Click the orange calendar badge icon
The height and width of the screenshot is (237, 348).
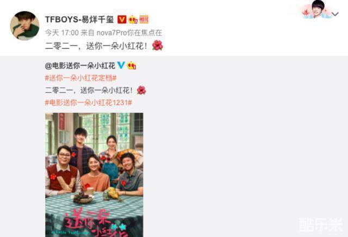(x=144, y=20)
